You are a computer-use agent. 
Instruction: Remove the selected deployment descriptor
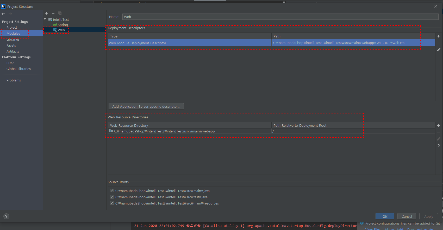(439, 43)
